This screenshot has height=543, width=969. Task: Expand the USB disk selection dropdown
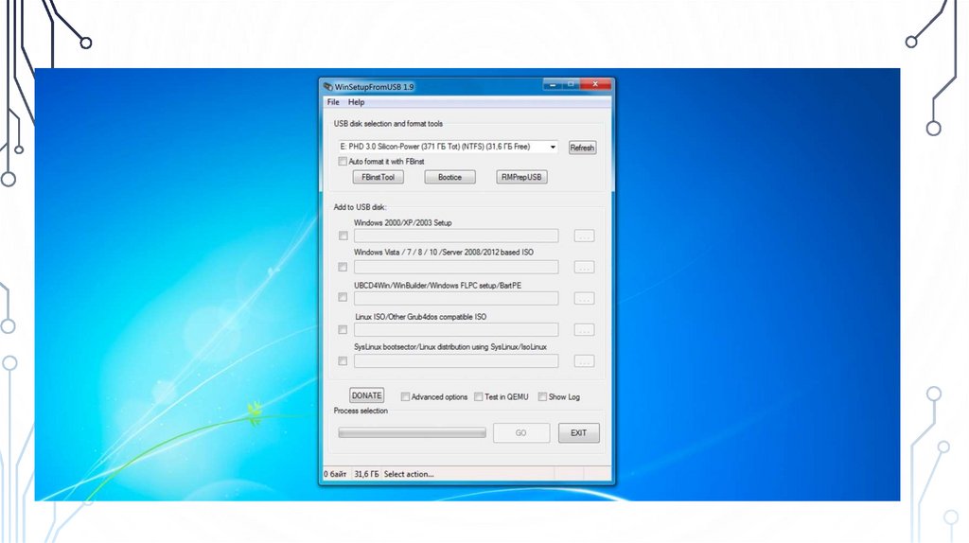(553, 147)
